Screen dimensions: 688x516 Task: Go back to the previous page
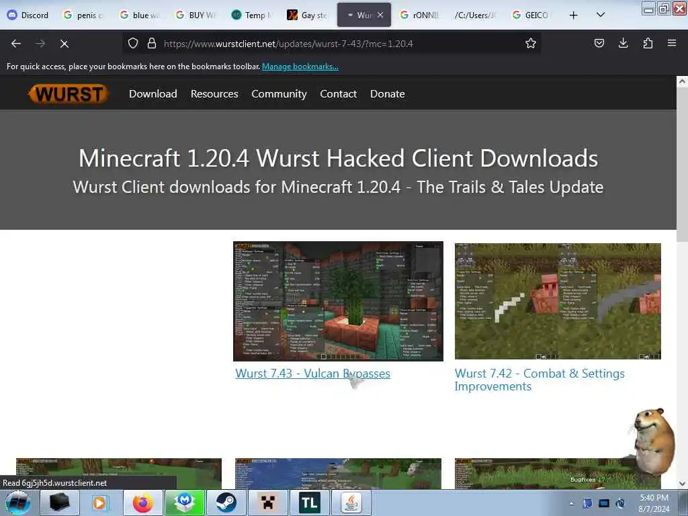[16, 44]
